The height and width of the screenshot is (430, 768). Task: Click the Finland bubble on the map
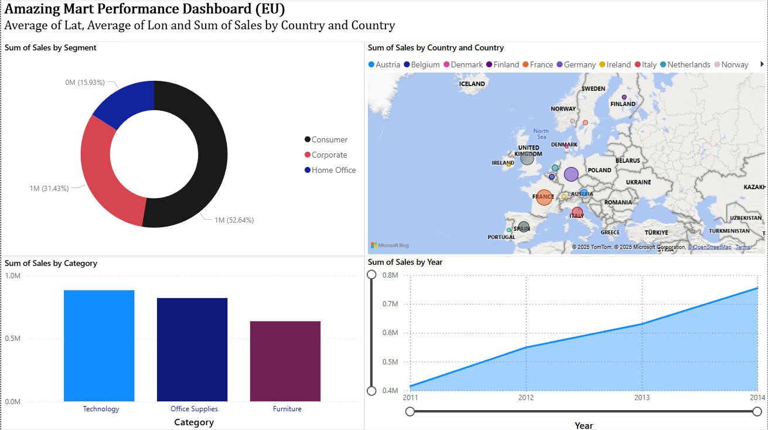pyautogui.click(x=624, y=97)
